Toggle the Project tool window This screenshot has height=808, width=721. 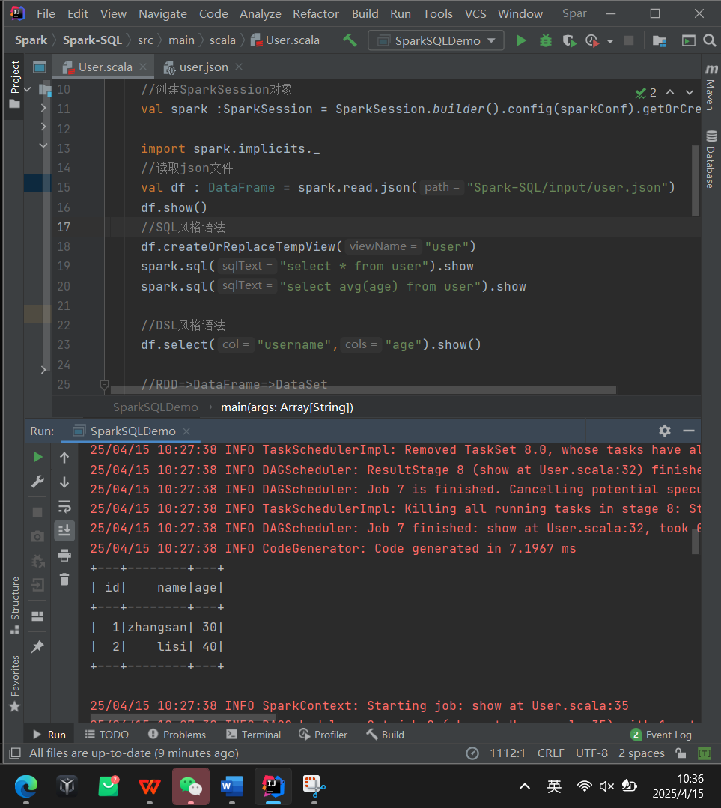click(14, 85)
